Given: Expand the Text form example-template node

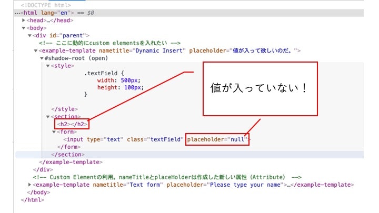Looking at the screenshot, I should point(29,185).
